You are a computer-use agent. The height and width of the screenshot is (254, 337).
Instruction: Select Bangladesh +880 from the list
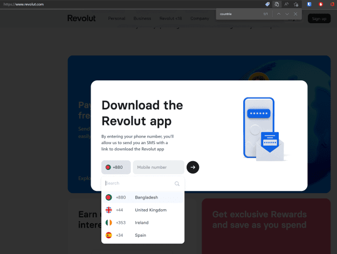click(143, 197)
